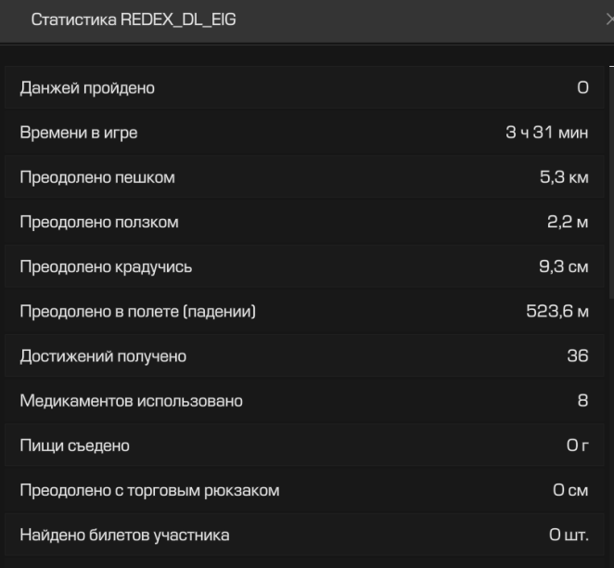
Task: Select the Пищи съедено row
Action: coord(304,445)
